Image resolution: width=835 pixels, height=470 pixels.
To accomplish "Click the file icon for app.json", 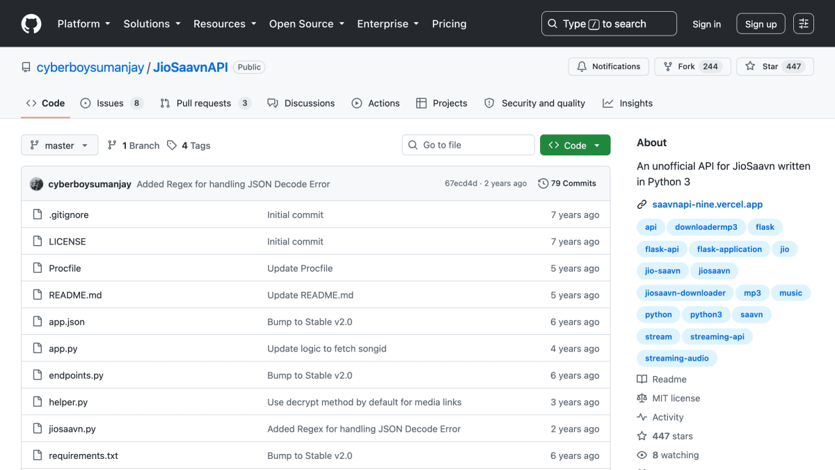I will [x=38, y=322].
